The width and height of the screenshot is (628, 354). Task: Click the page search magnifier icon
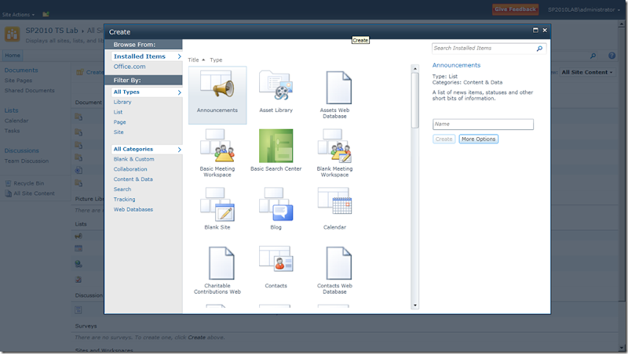coord(593,56)
